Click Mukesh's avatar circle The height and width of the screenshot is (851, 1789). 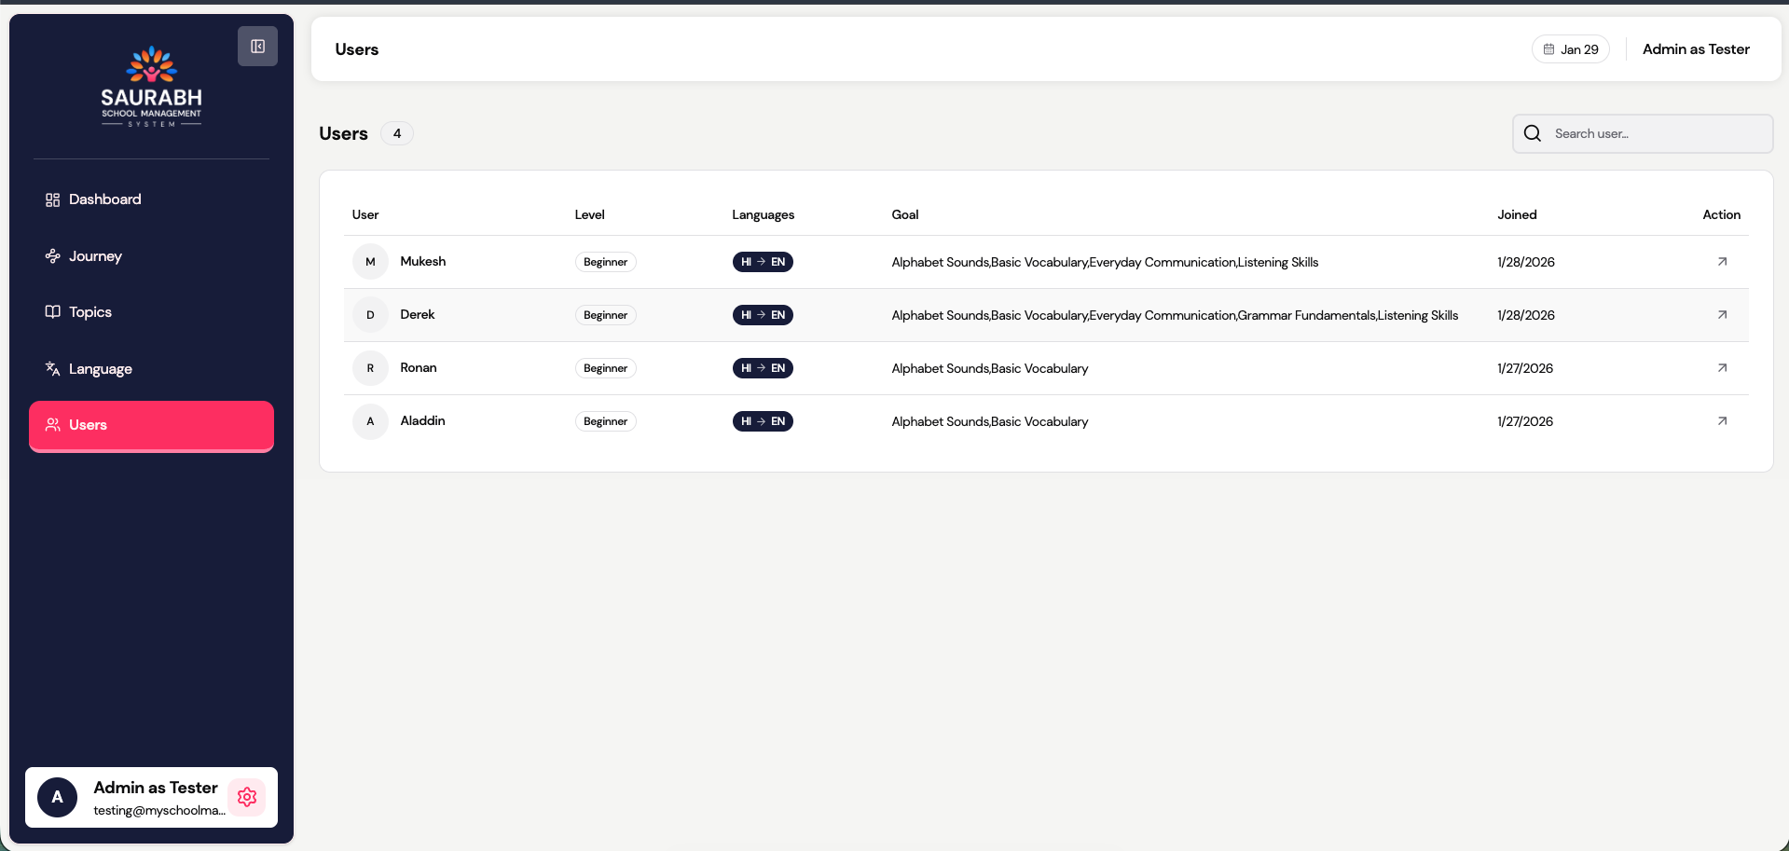370,262
